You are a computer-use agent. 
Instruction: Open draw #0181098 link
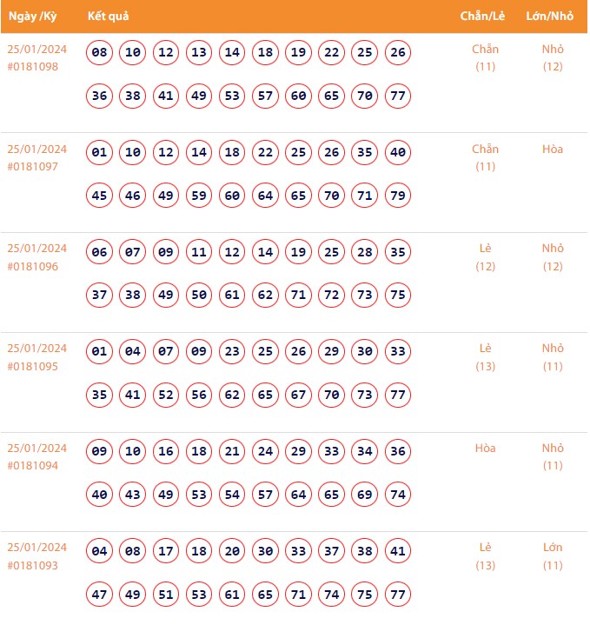[x=33, y=66]
